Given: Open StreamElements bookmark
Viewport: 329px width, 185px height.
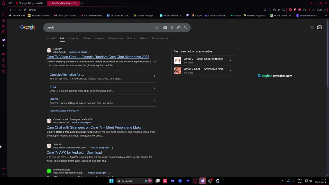Looking at the screenshot, I should coord(308,15).
